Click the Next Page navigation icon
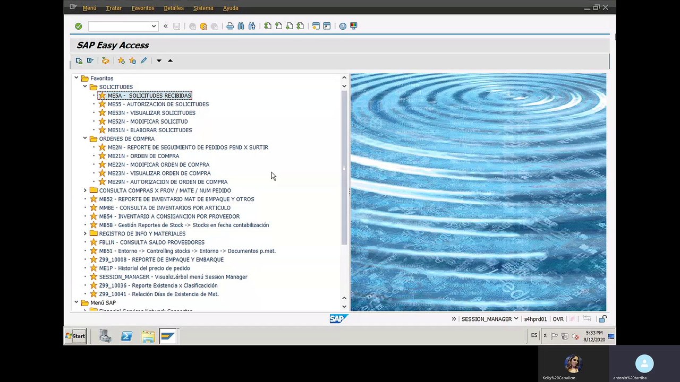 tap(290, 26)
